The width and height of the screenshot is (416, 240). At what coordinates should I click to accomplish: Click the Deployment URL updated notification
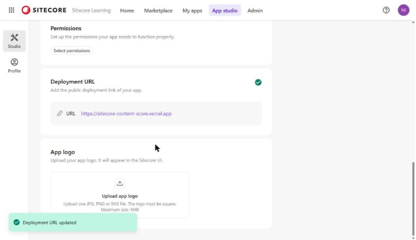73,222
